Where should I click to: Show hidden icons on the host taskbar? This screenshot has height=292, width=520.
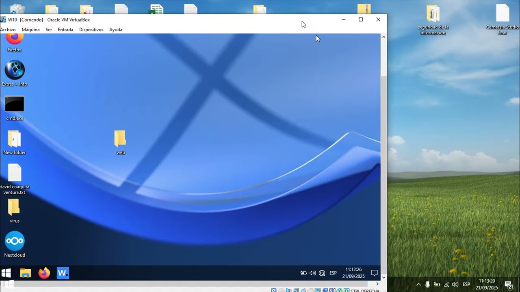[x=418, y=284]
